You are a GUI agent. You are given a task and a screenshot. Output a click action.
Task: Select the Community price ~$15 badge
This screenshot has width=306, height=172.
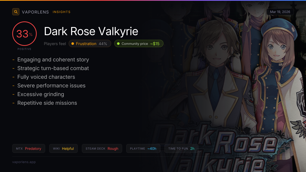point(139,44)
